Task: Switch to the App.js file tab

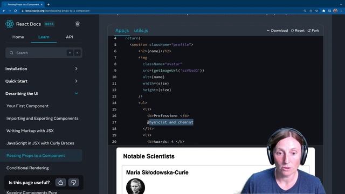Action: point(122,31)
